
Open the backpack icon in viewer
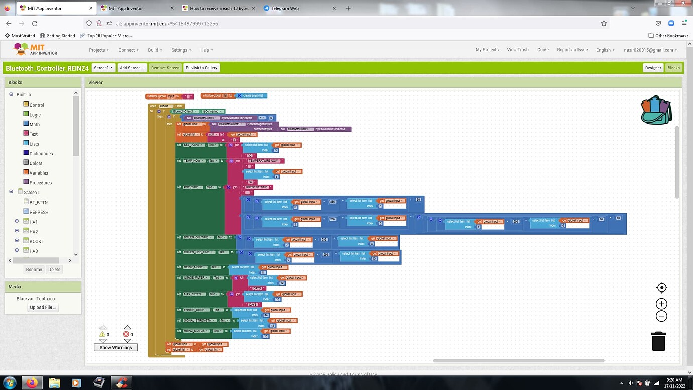click(656, 110)
